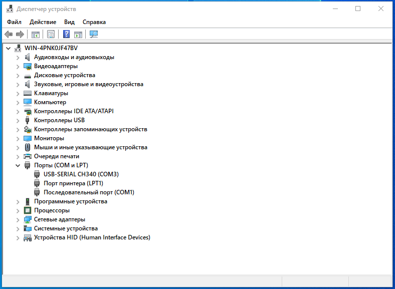This screenshot has width=395, height=289.
Task: Collapse the WIN-4PNK0JF47BV root node
Action: click(x=9, y=48)
